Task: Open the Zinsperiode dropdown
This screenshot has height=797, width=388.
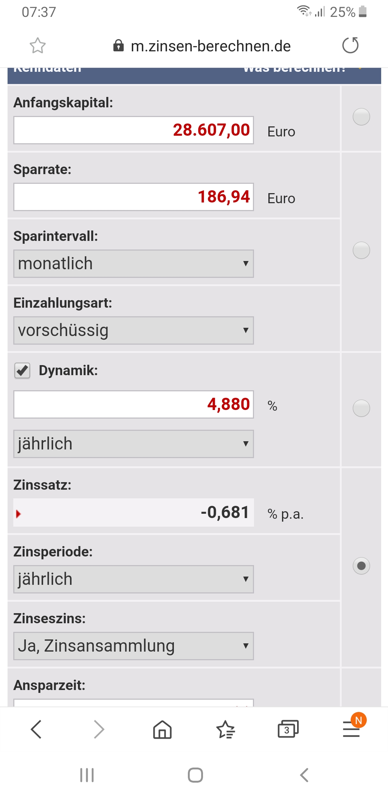Action: click(x=134, y=579)
